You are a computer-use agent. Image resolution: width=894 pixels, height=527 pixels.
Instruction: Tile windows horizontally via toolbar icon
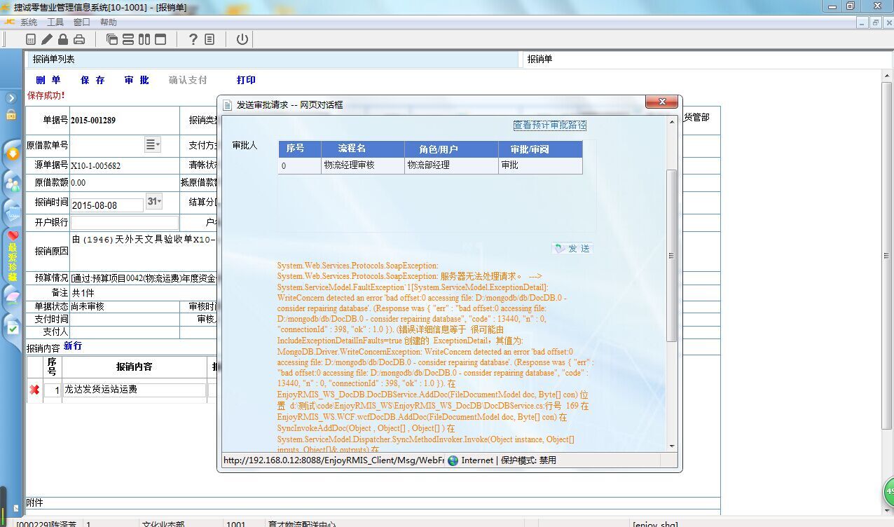[x=128, y=39]
